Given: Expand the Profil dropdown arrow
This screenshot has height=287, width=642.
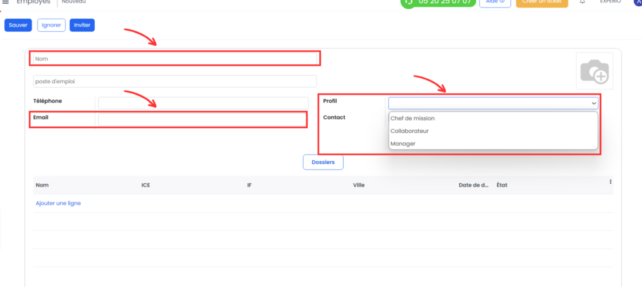Looking at the screenshot, I should point(594,103).
